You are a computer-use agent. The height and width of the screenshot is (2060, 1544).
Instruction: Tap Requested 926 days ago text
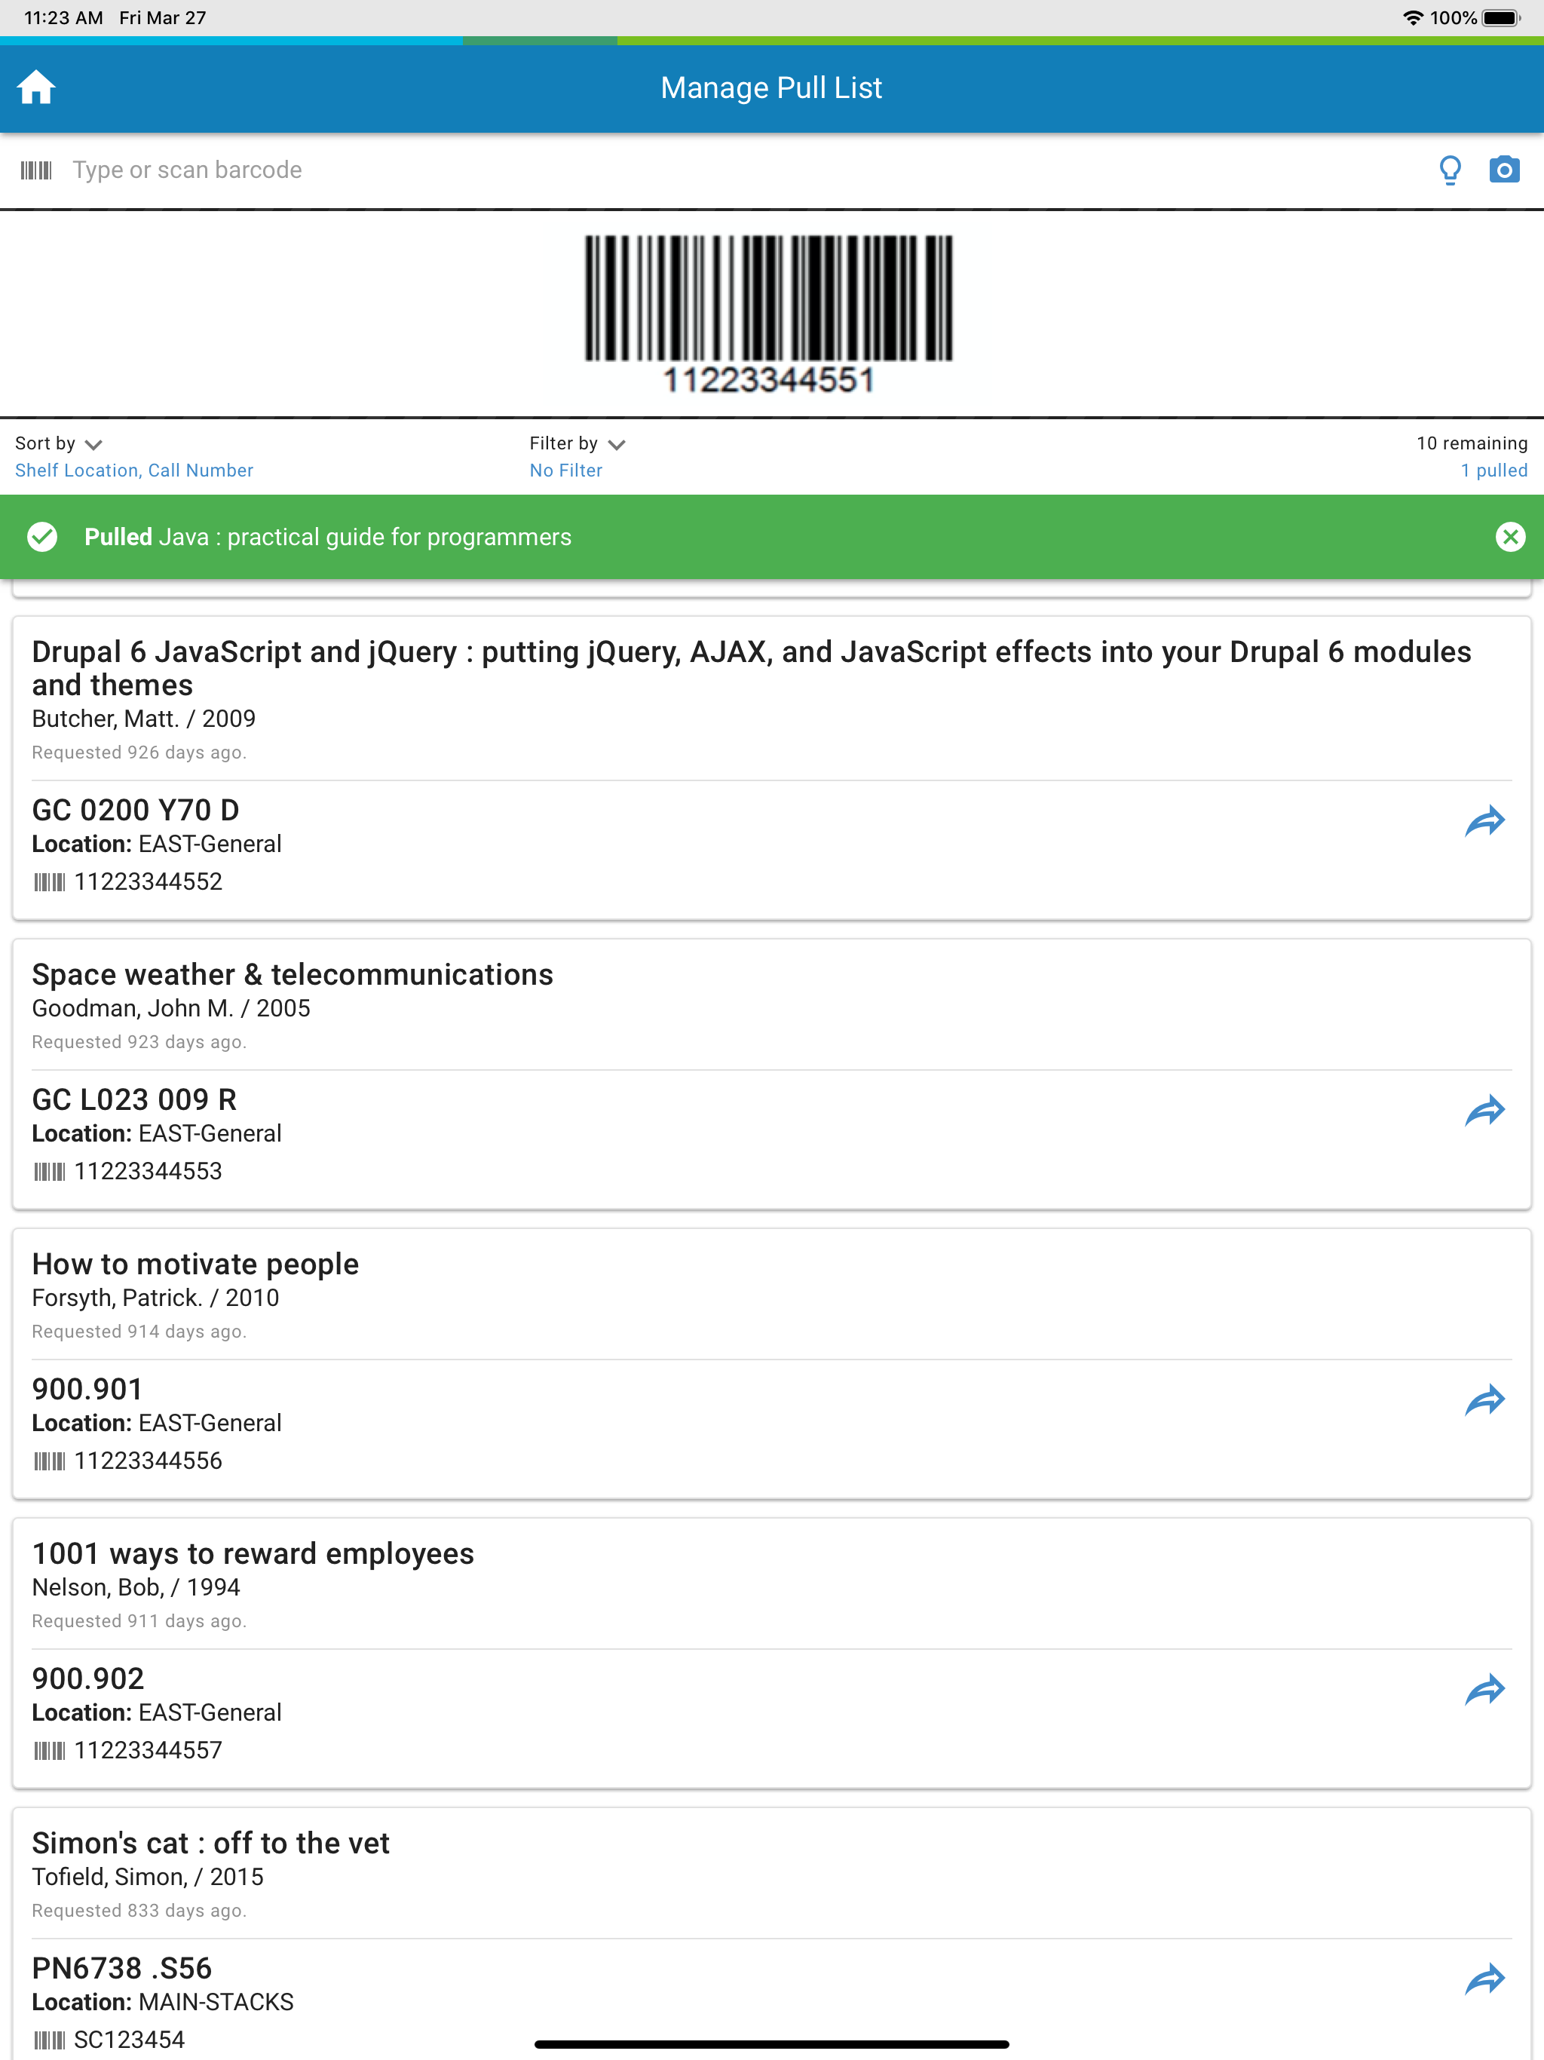139,753
